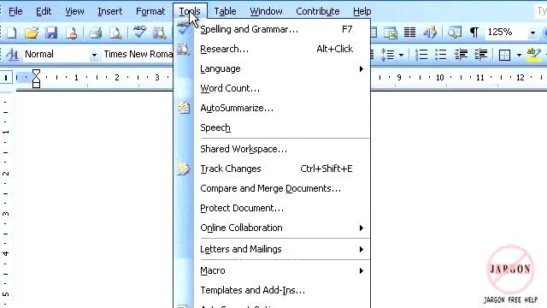This screenshot has height=308, width=547.
Task: Click the Times New Roman font box
Action: 138,55
